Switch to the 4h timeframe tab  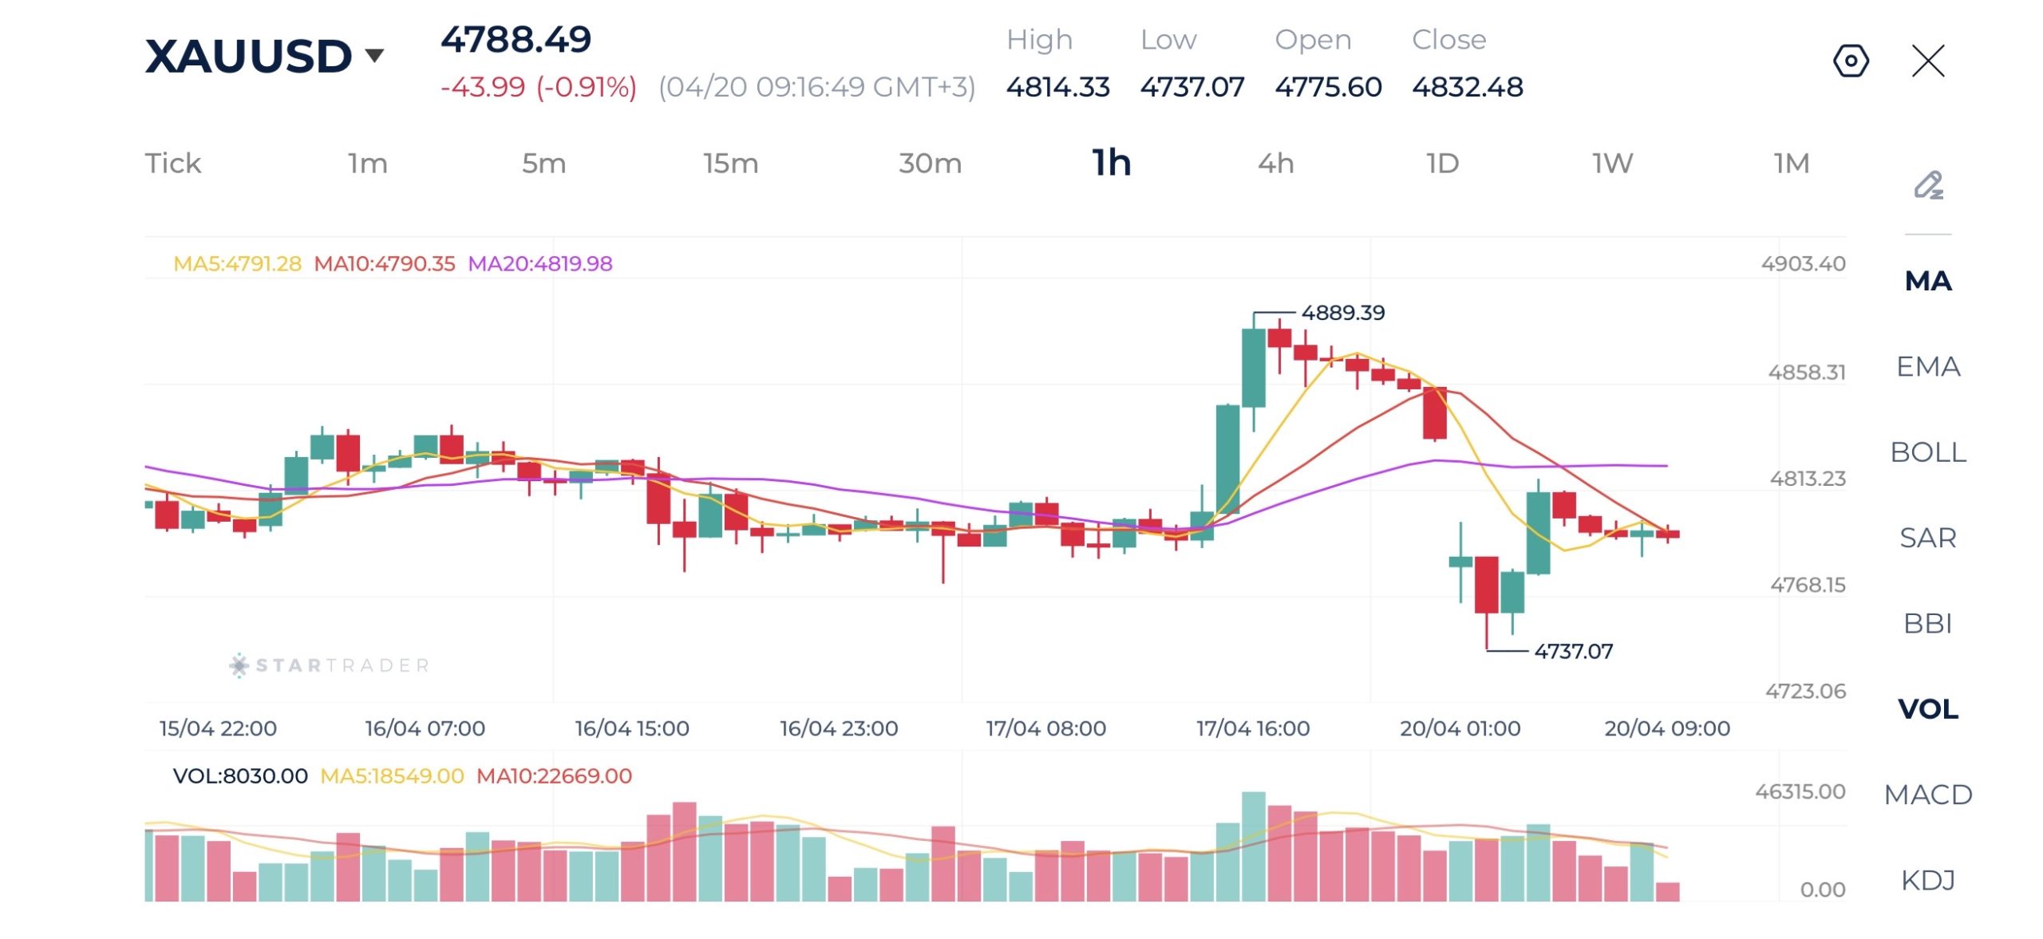[x=1275, y=164]
